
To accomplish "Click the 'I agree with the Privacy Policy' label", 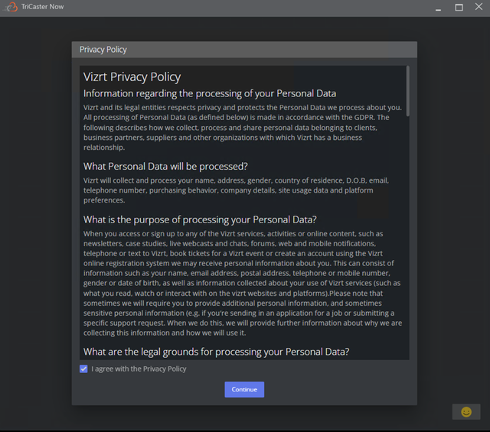I will (x=139, y=369).
